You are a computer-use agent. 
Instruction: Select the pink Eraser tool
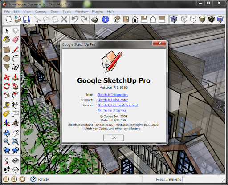(16, 40)
